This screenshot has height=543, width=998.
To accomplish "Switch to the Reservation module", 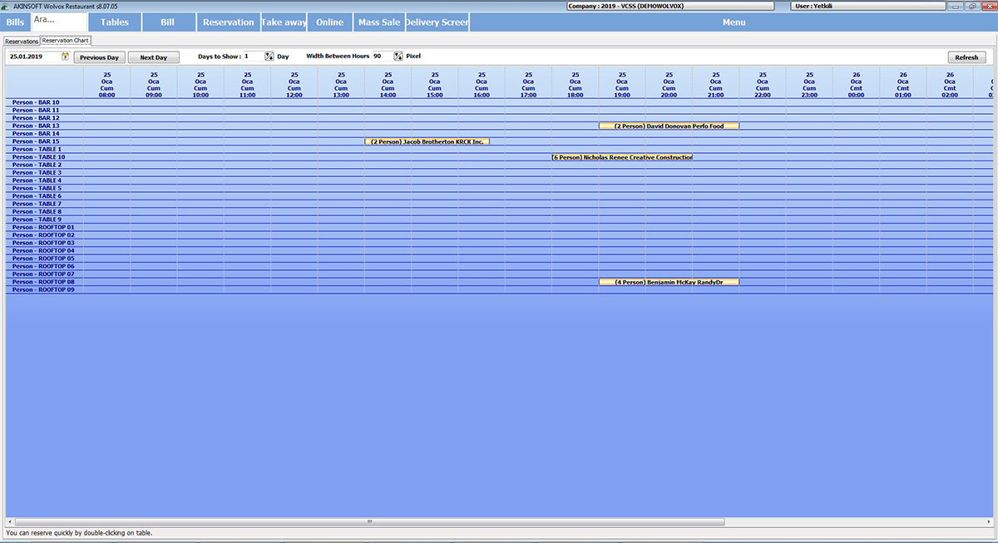I will tap(229, 22).
